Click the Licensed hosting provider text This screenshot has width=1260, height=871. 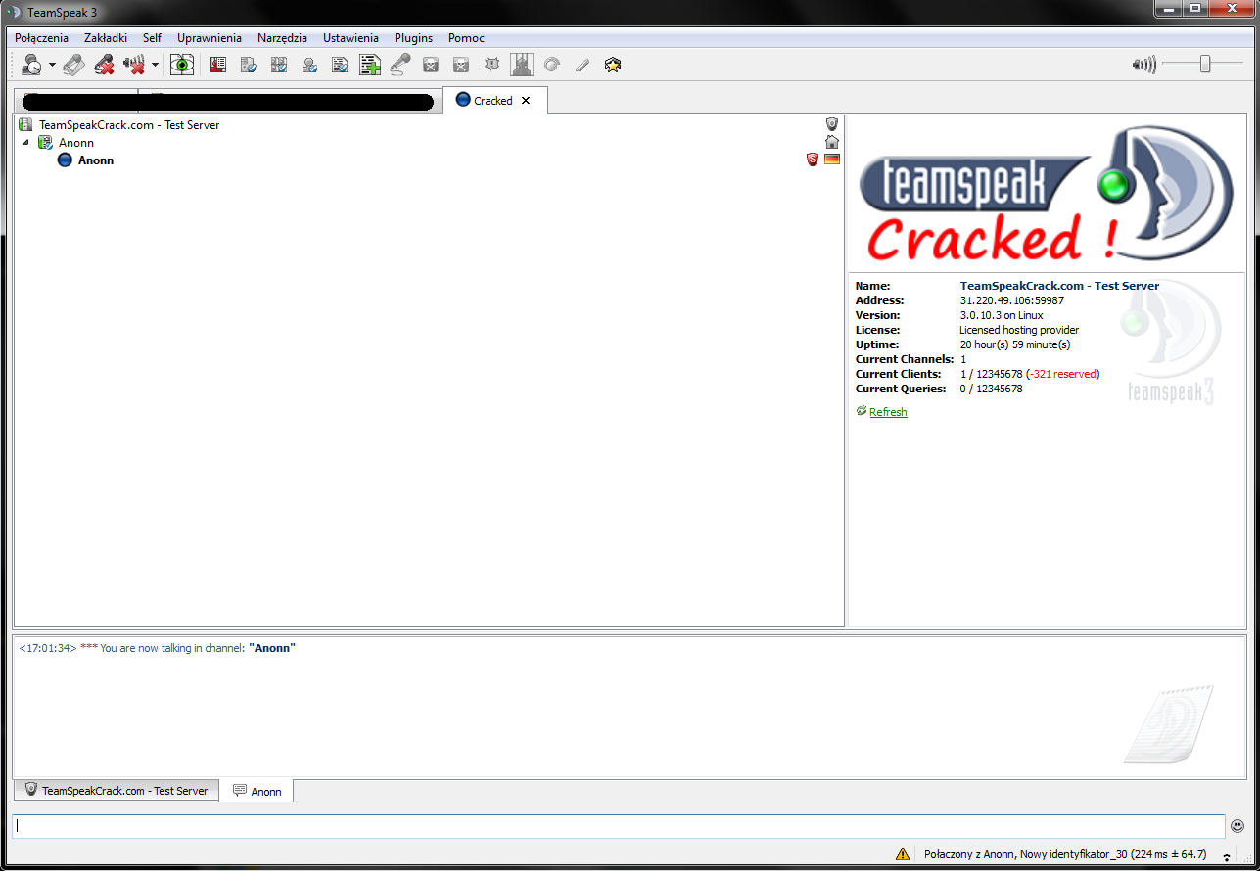click(x=1019, y=330)
